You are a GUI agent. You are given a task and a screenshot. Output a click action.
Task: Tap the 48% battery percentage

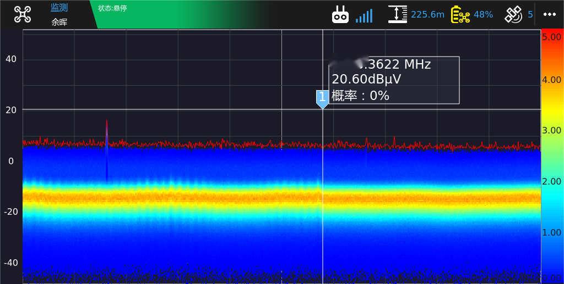coord(483,14)
